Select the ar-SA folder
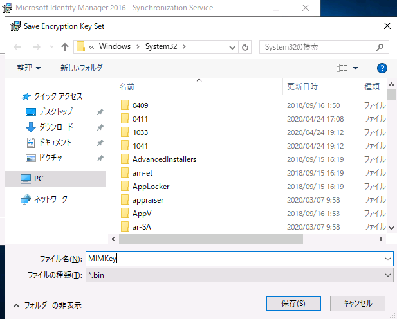397x319 pixels. click(x=142, y=227)
